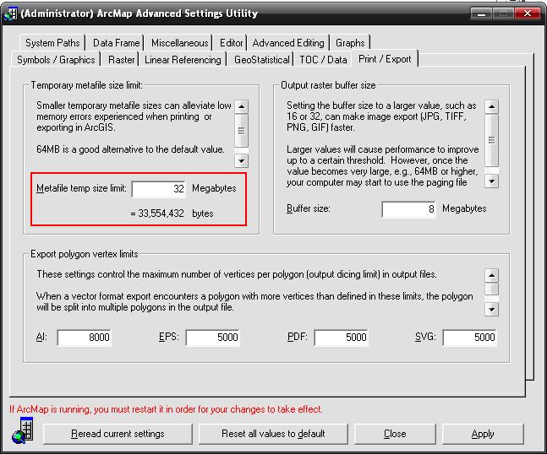Click the raster buffer description scrollbar thumb
This screenshot has width=547, height=454.
(x=491, y=140)
